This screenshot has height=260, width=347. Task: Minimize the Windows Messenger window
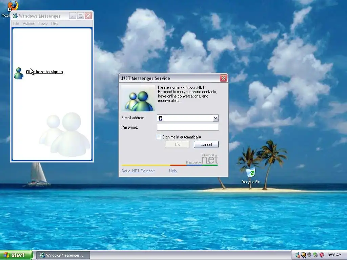pos(73,16)
